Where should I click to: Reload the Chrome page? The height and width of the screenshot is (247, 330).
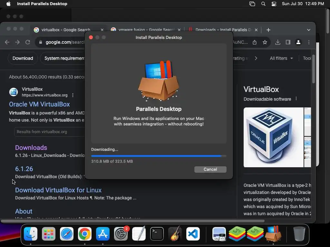(x=28, y=42)
